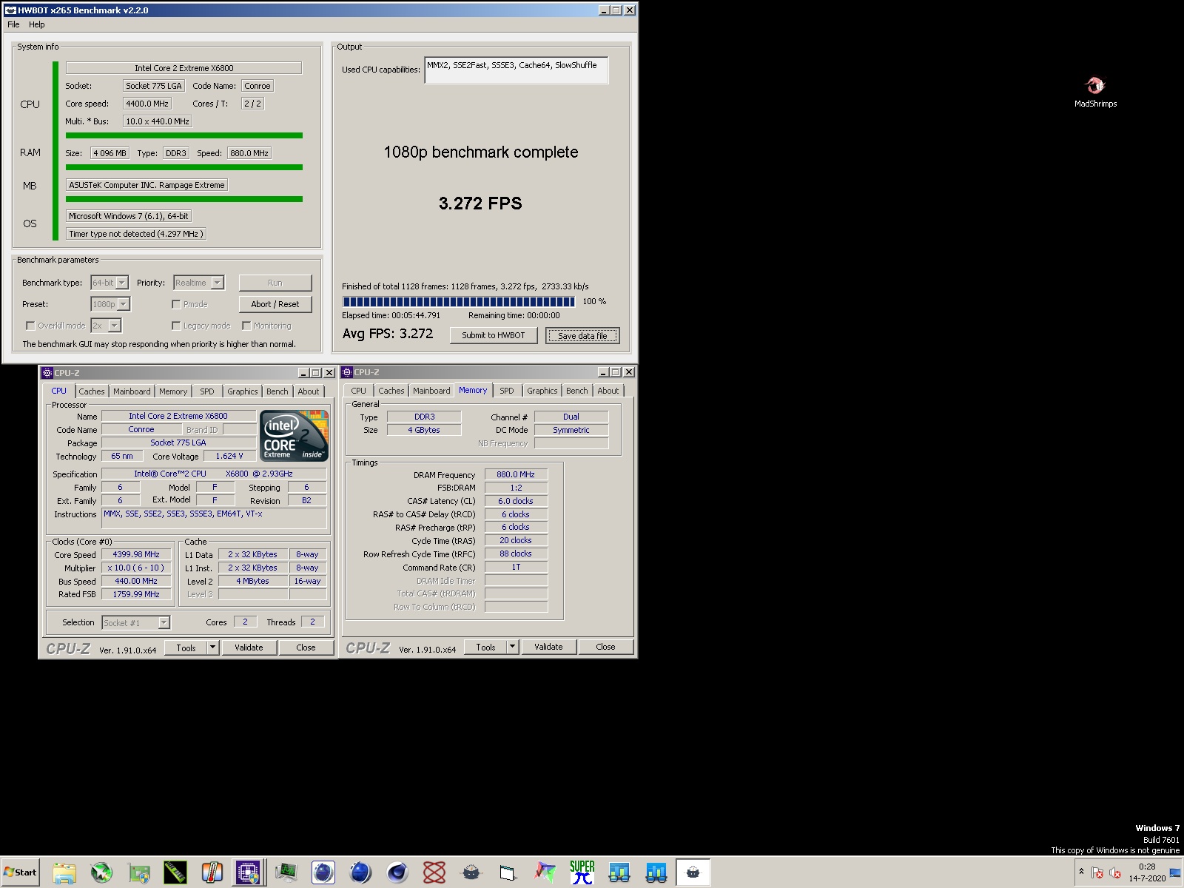Enable the Overkill mode checkbox
1184x888 pixels.
point(30,326)
